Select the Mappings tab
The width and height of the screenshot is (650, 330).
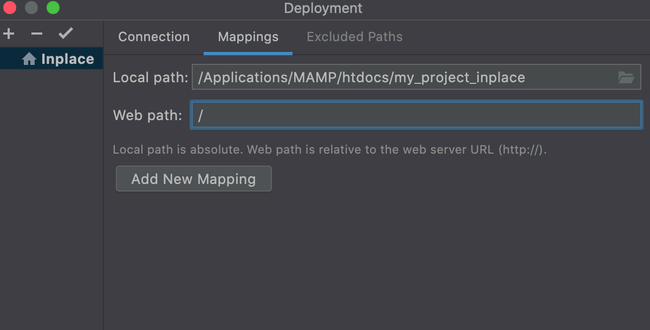(x=248, y=37)
